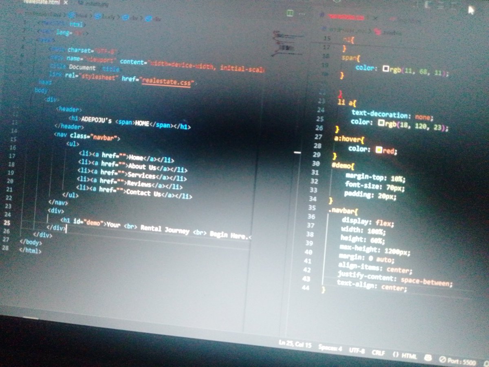Select the red-highlighted CSS editor tab

[x=346, y=17]
